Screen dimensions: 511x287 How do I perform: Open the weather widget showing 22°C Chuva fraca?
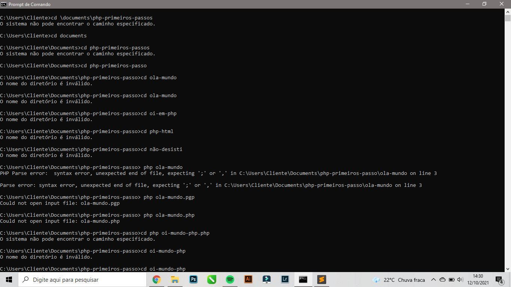[399, 280]
